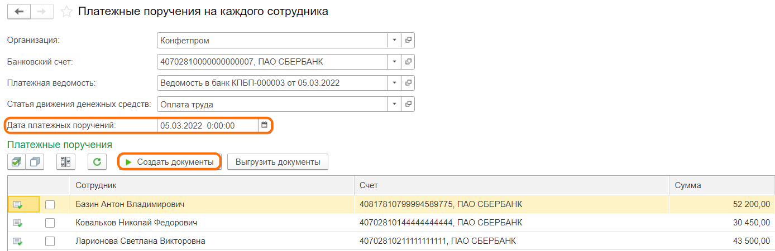Open the payment statement КПБП-000003 record
The height and width of the screenshot is (251, 775).
click(x=408, y=83)
